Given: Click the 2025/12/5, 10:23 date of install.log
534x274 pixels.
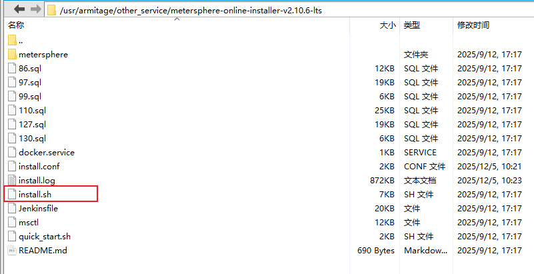Looking at the screenshot, I should click(x=489, y=181).
